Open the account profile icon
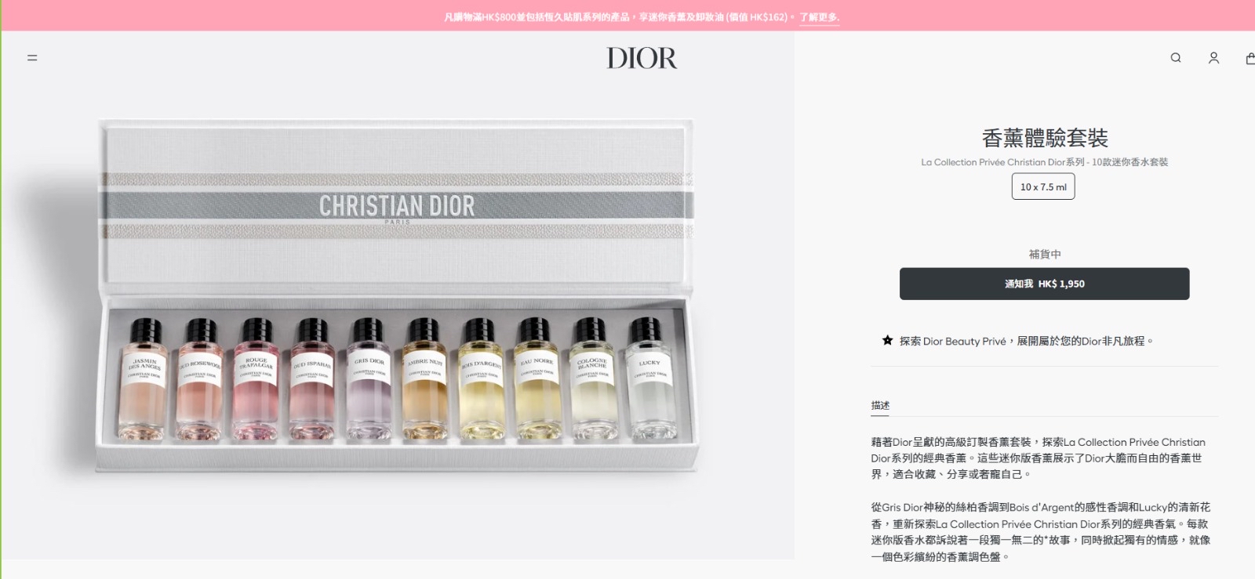 pyautogui.click(x=1213, y=58)
